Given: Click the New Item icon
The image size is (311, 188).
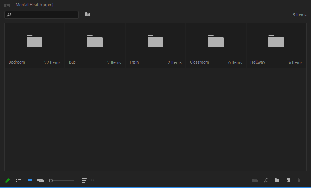Looking at the screenshot, I should point(288,180).
